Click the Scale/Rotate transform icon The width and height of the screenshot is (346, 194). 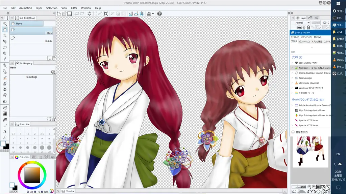[x=106, y=13]
